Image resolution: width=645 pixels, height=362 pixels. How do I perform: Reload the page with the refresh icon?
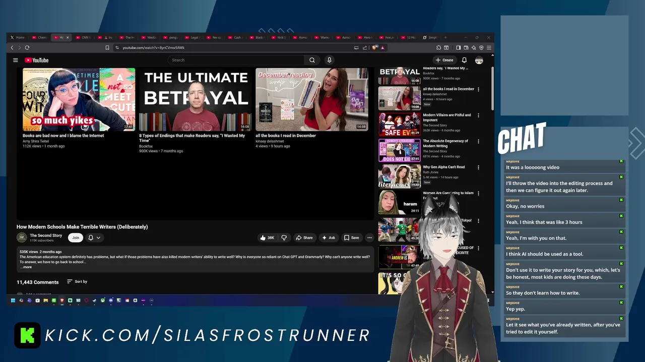(x=27, y=48)
